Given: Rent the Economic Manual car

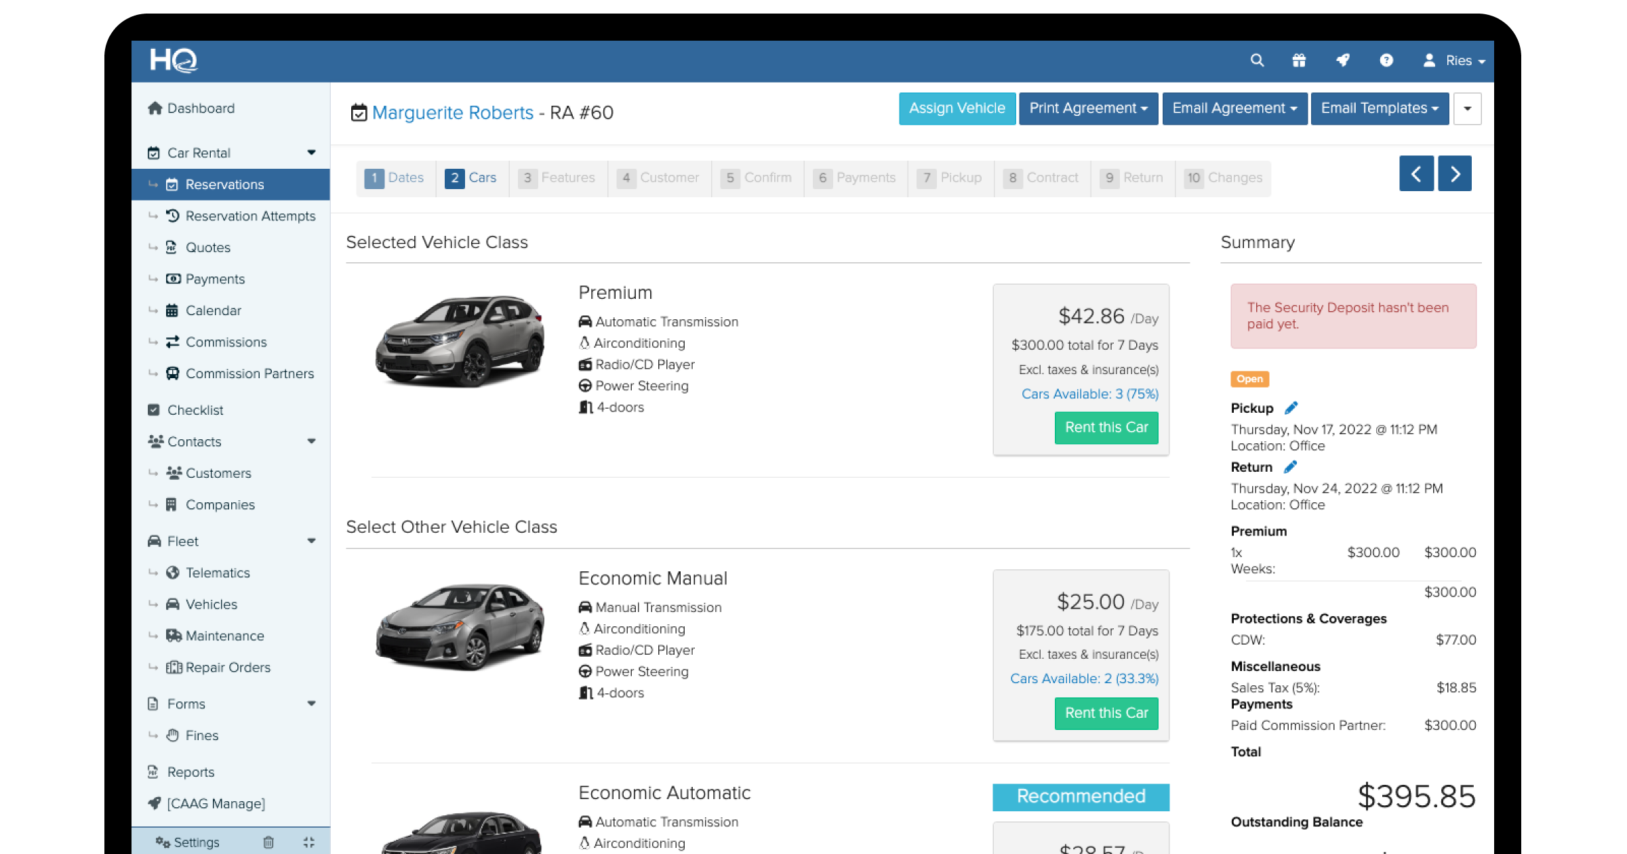Looking at the screenshot, I should (1106, 713).
